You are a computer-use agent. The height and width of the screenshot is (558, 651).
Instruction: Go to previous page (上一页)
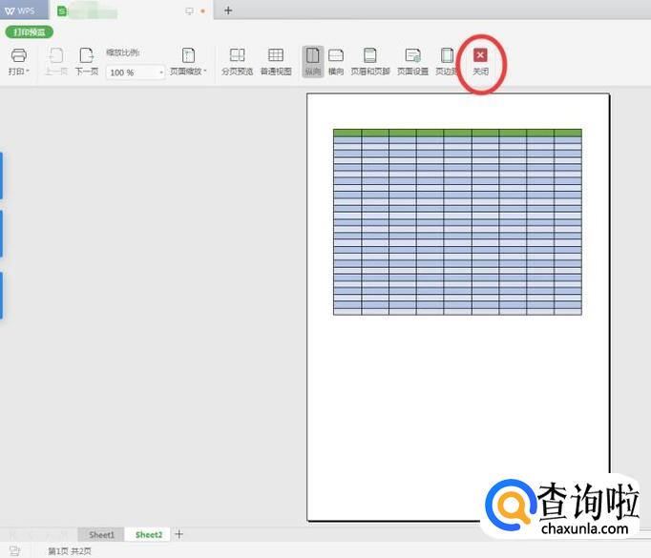(x=56, y=61)
